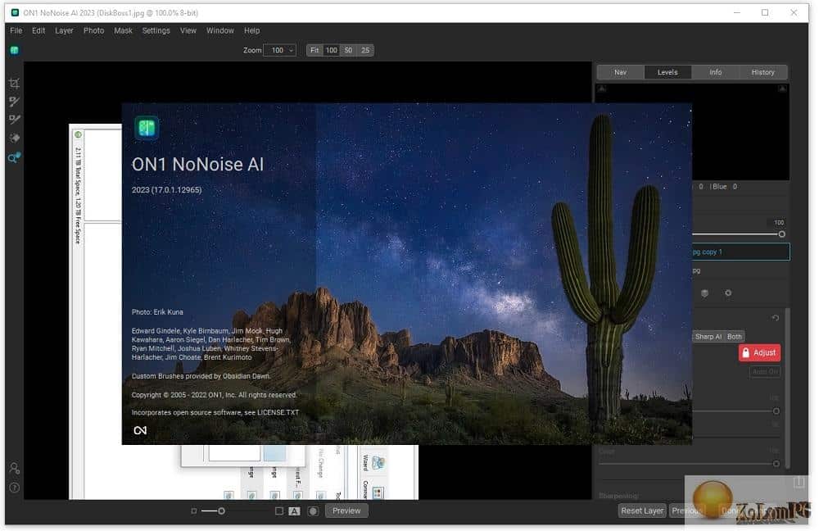Image resolution: width=819 pixels, height=531 pixels.
Task: Toggle the right histogram clipping triangle
Action: tap(782, 88)
